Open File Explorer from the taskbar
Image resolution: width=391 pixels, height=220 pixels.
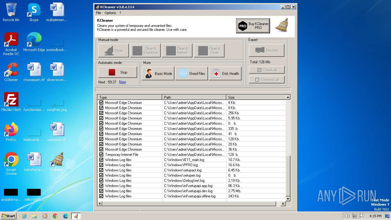[35, 216]
